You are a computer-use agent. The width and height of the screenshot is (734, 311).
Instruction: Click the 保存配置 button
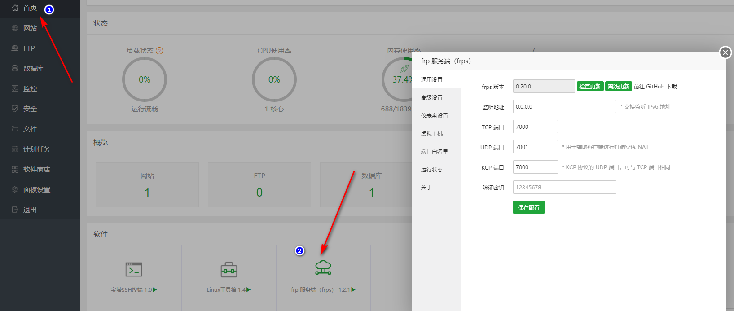click(529, 207)
